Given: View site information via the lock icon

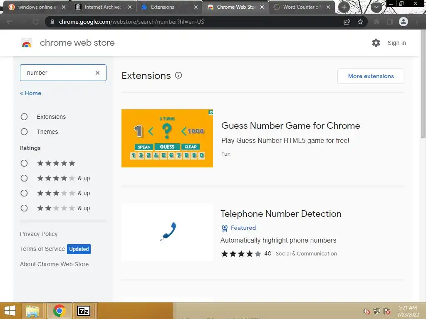Looking at the screenshot, I should [52, 22].
